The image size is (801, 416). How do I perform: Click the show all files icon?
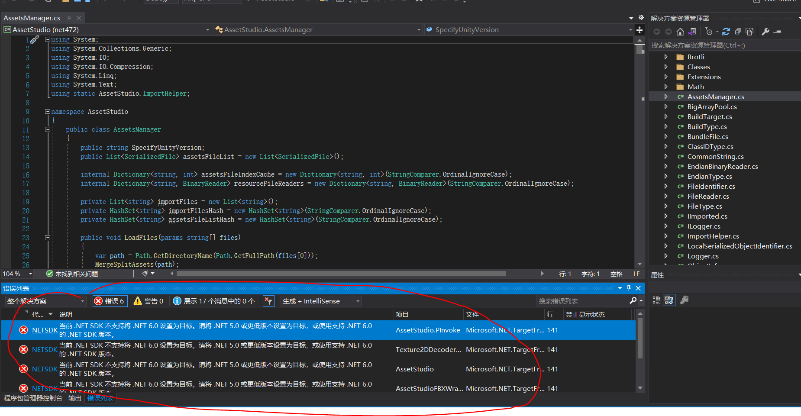point(749,32)
